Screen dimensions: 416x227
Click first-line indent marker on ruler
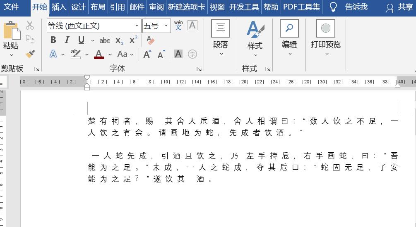point(87,78)
